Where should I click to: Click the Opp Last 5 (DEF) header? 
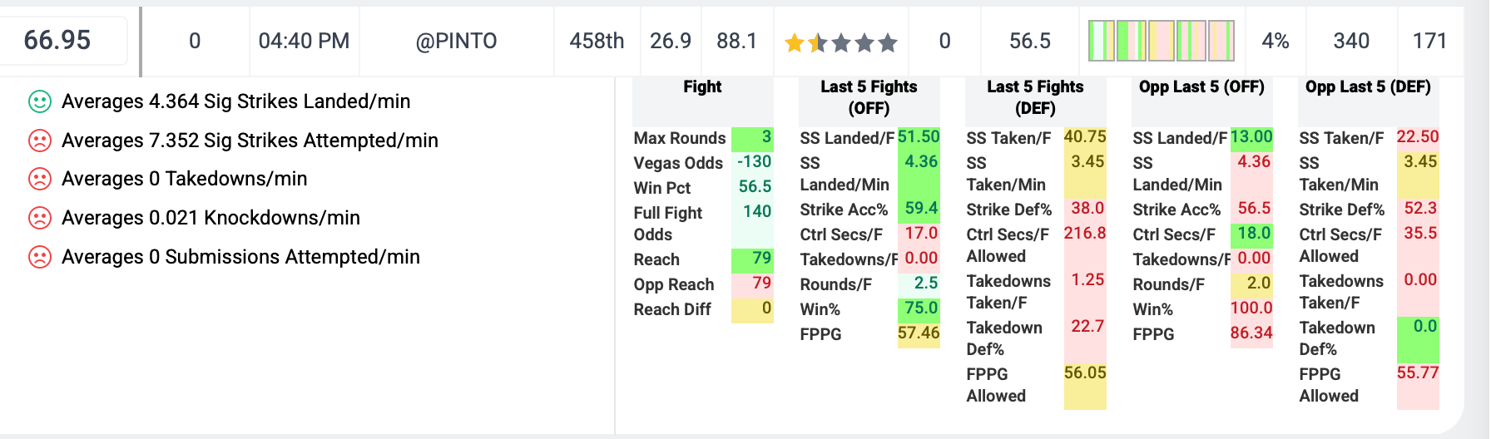point(1368,86)
